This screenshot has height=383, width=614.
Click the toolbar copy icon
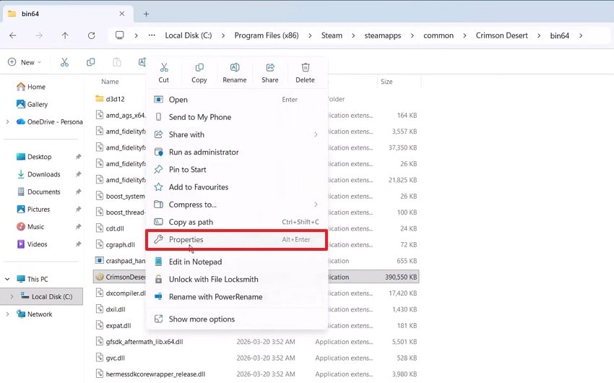(91, 62)
